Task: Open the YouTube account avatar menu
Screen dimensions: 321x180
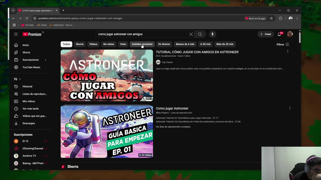Action: pyautogui.click(x=290, y=34)
